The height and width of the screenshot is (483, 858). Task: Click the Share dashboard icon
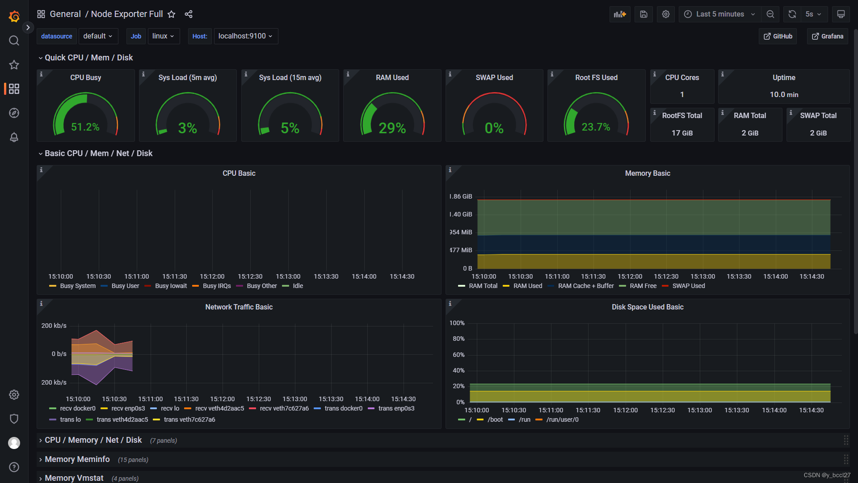[189, 14]
